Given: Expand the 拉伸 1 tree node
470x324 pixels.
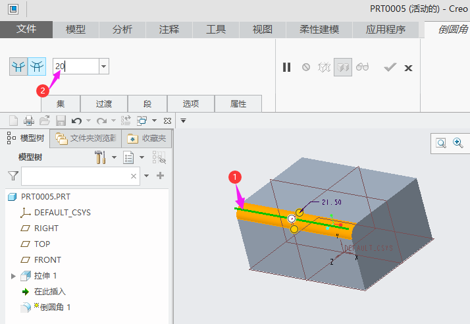Looking at the screenshot, I should point(13,276).
